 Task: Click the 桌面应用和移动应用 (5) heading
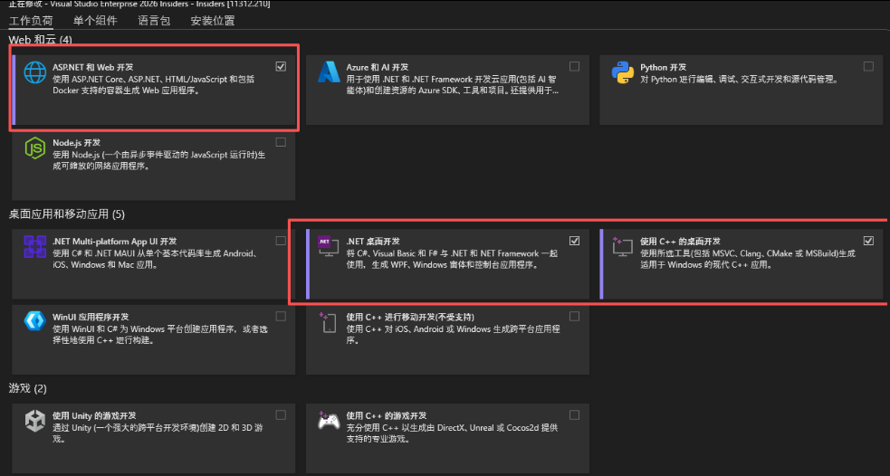(x=66, y=214)
